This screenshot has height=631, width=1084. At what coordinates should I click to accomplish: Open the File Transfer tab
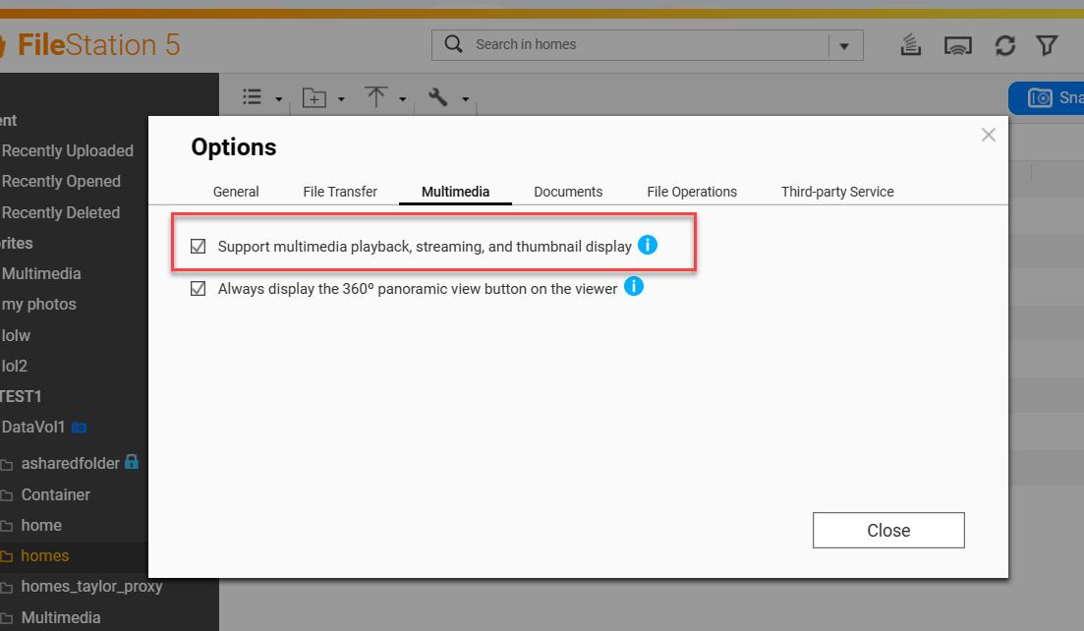(340, 192)
